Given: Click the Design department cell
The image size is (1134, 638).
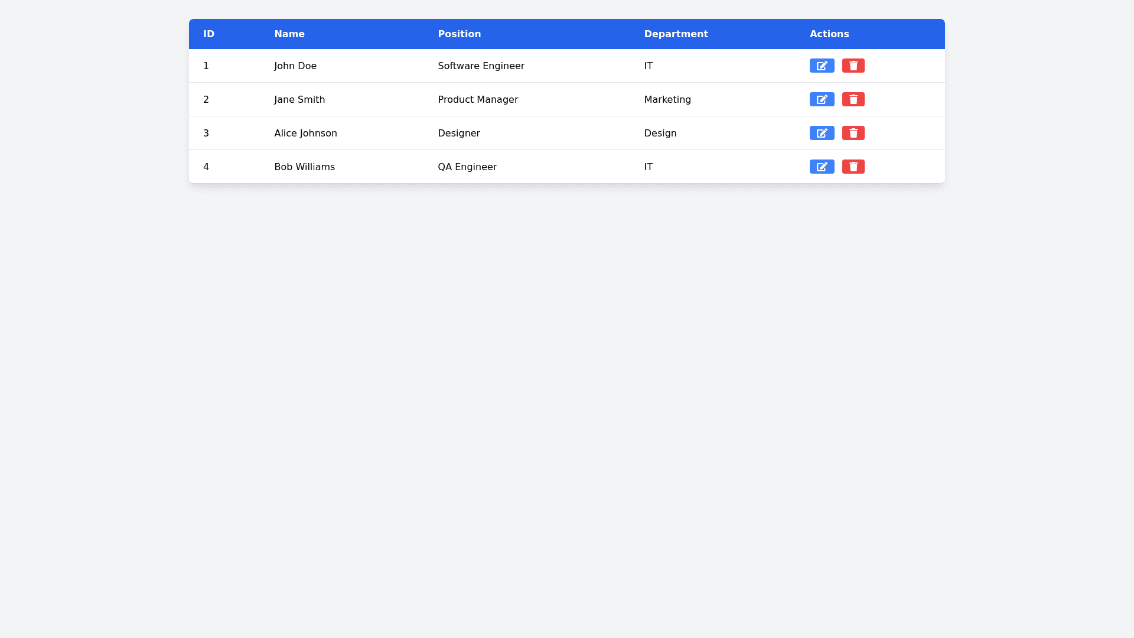Looking at the screenshot, I should (x=660, y=133).
